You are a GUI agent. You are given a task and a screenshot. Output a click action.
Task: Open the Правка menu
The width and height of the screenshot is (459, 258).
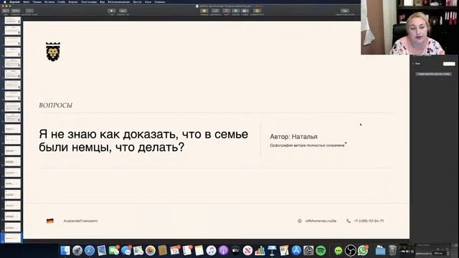37,1
